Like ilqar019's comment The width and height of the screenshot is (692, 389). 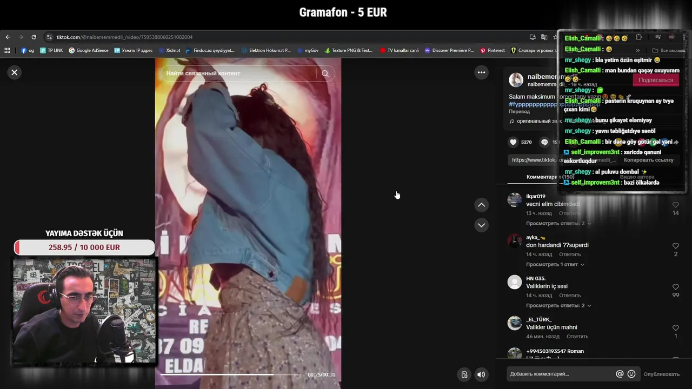pos(676,205)
